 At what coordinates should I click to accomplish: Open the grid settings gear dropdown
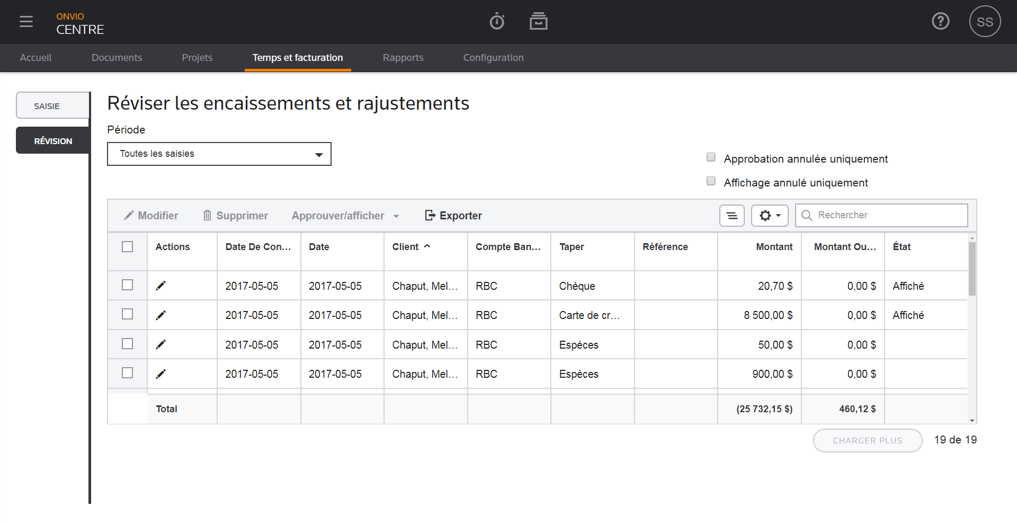770,216
